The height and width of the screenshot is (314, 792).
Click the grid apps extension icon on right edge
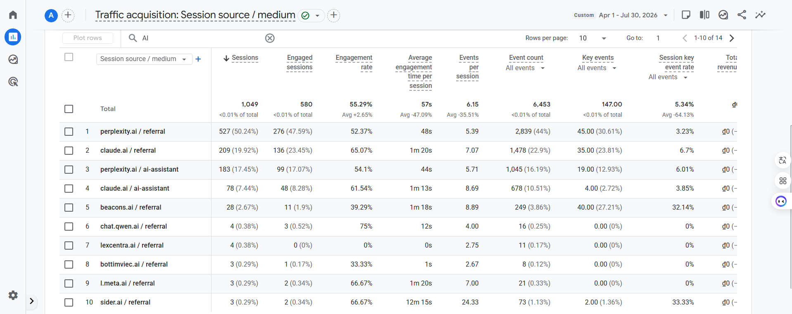782,181
